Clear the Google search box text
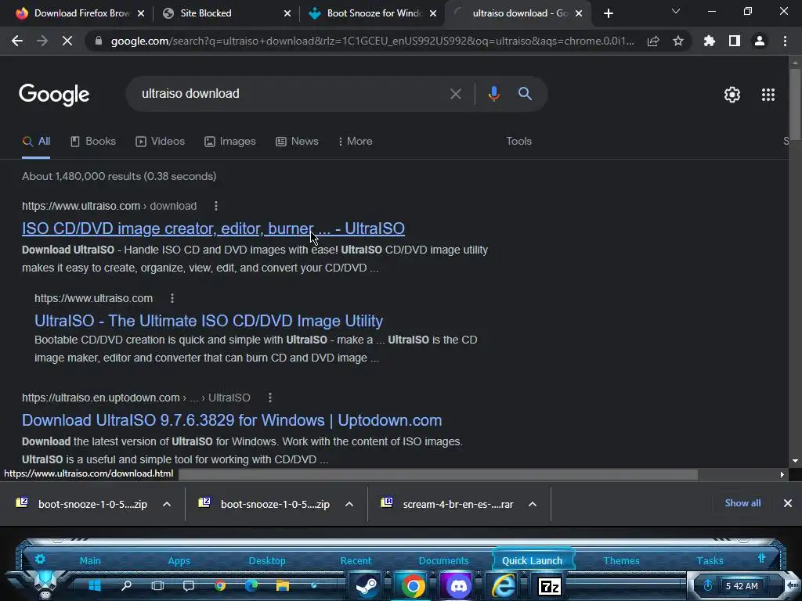802x601 pixels. [455, 94]
